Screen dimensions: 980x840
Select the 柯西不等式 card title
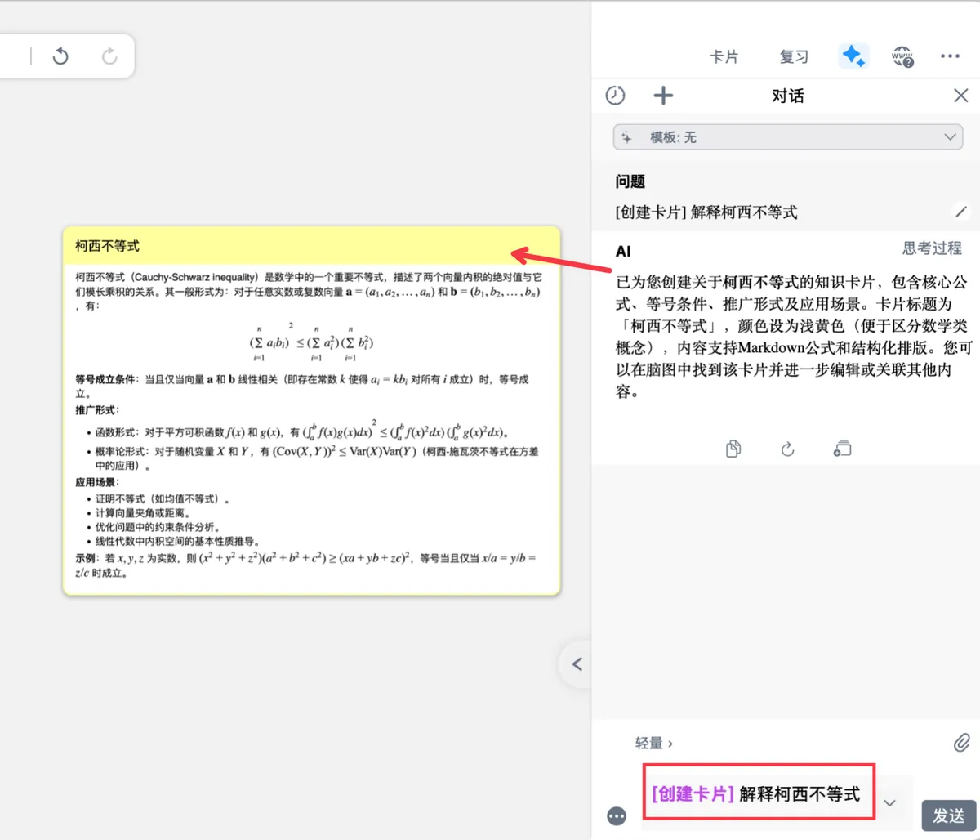108,246
